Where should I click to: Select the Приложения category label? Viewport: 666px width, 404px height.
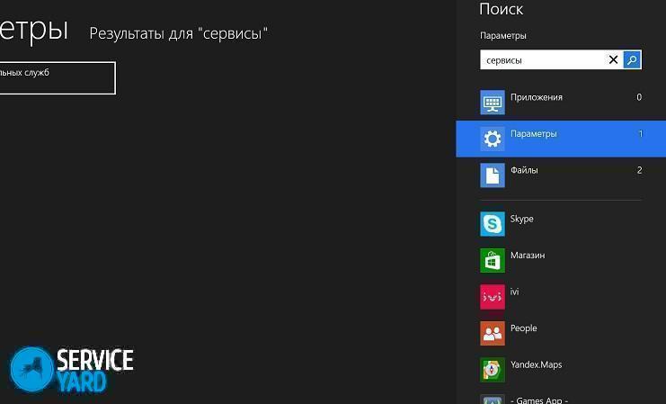click(x=536, y=97)
